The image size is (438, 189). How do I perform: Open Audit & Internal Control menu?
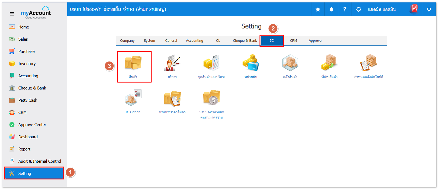pos(40,161)
